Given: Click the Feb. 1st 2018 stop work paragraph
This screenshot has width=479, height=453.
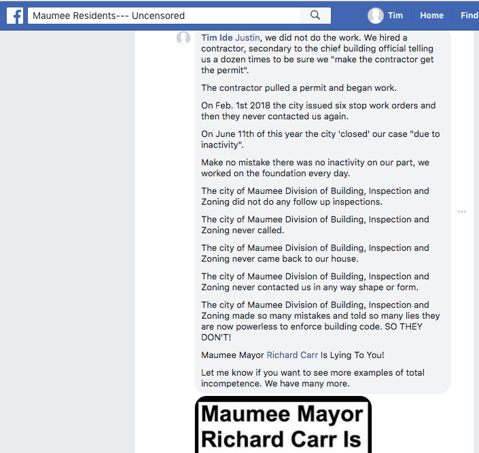Looking at the screenshot, I should [318, 111].
